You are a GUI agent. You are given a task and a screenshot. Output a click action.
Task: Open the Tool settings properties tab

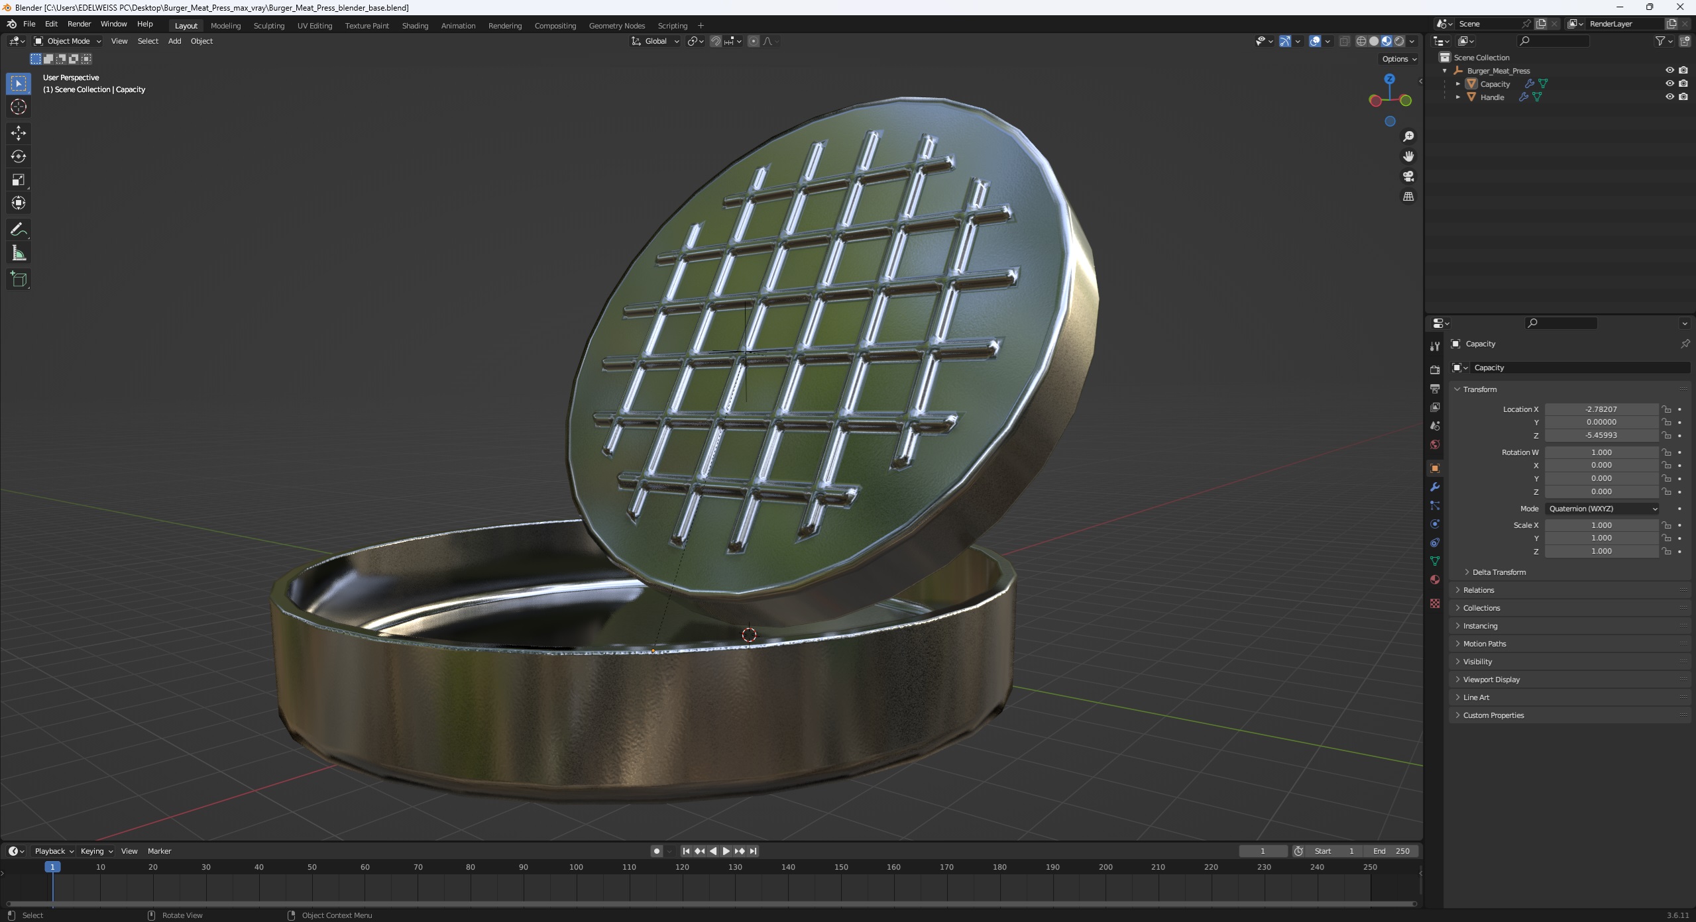click(x=1435, y=346)
